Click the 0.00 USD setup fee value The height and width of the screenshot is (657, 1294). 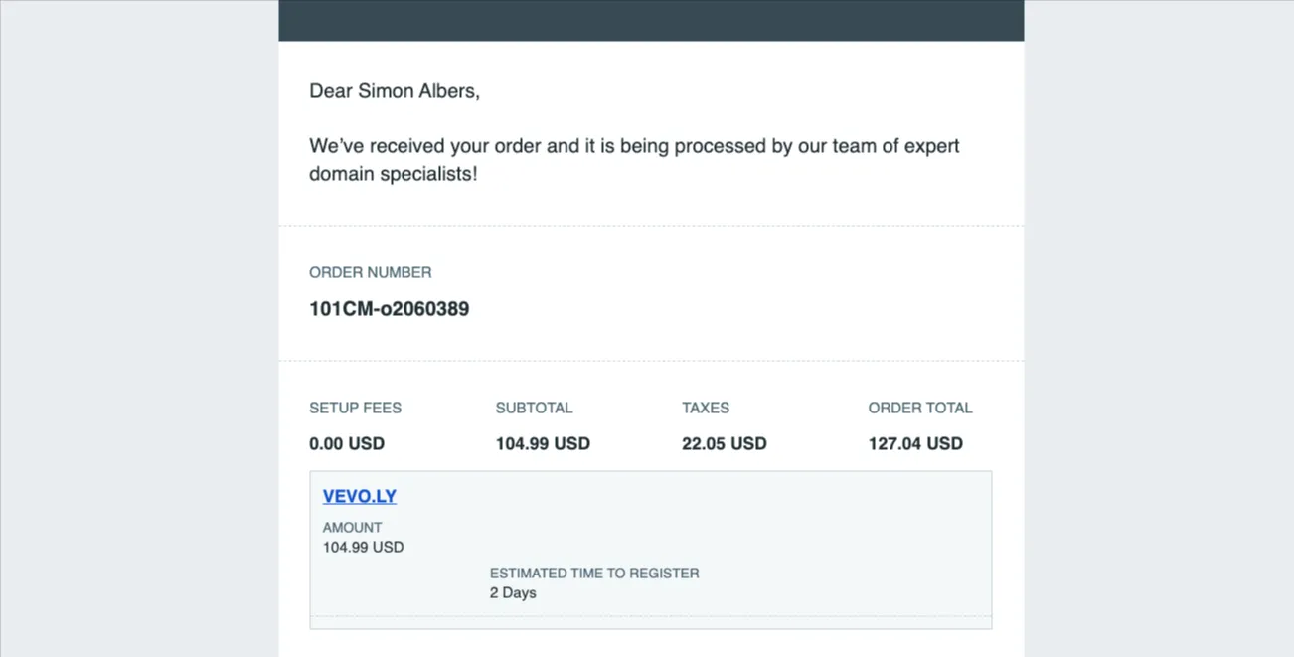(347, 444)
